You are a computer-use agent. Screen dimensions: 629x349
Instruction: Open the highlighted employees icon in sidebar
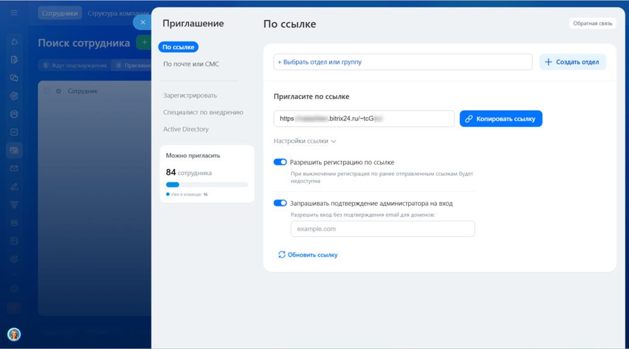pyautogui.click(x=14, y=150)
